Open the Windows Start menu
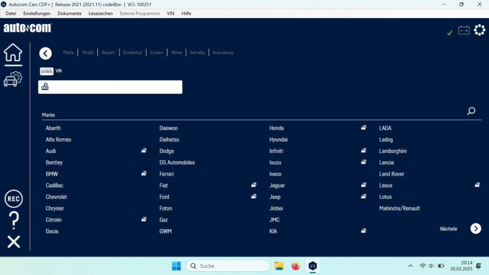 176,266
